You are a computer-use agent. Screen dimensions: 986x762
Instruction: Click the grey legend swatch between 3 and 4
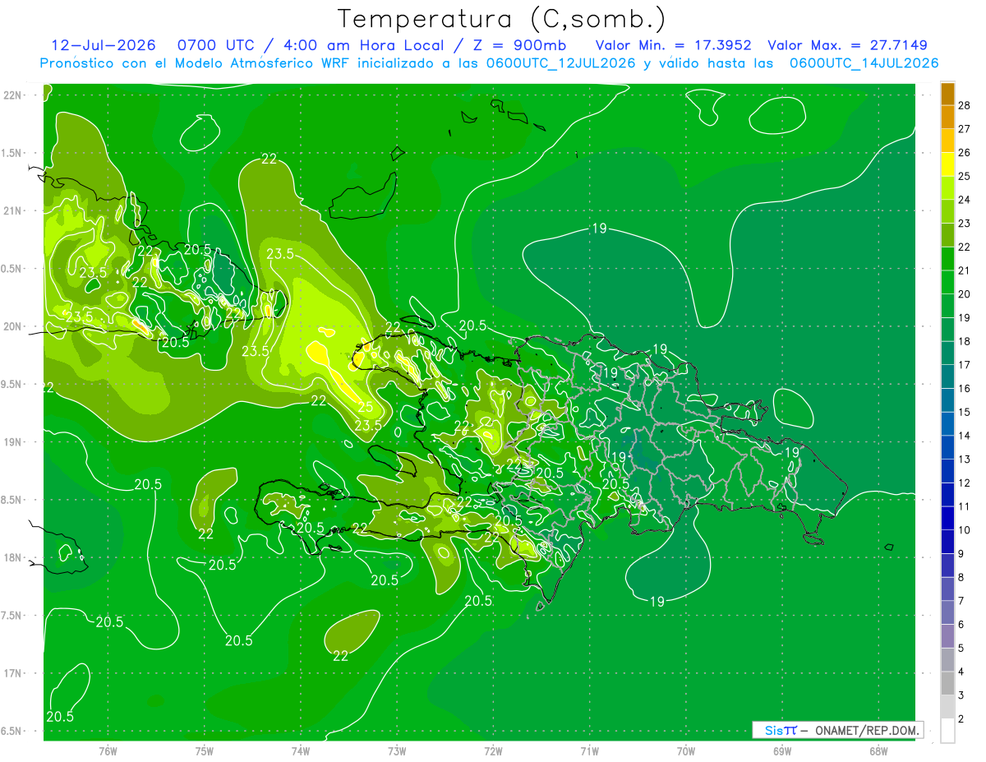947,683
